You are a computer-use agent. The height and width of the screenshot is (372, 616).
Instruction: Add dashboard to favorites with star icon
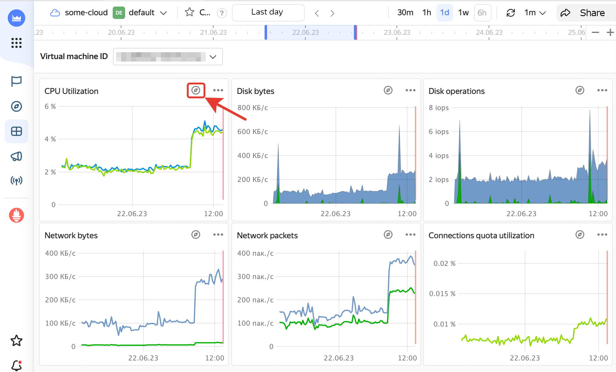point(189,12)
